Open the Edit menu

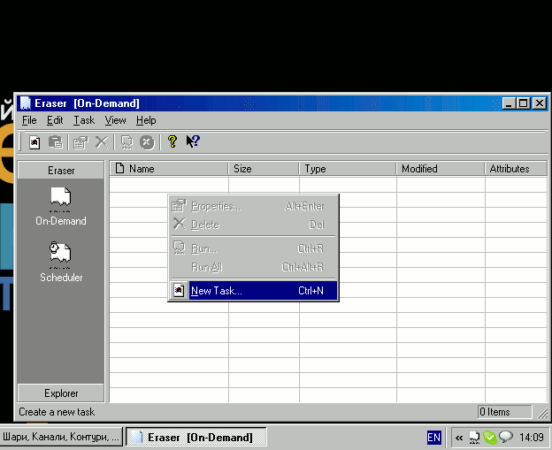(55, 120)
